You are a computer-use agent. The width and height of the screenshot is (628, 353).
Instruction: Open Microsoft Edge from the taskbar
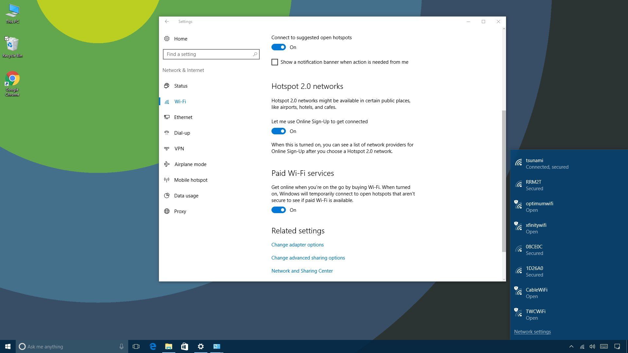pyautogui.click(x=153, y=346)
